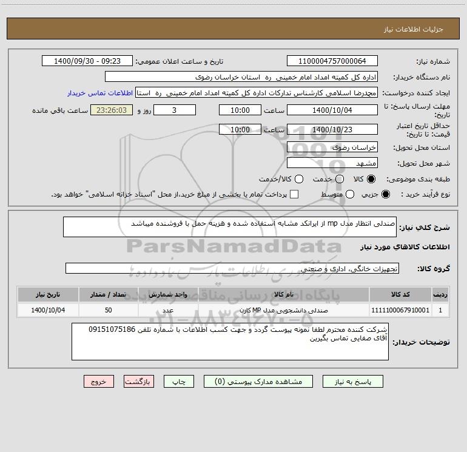Click the چاپ print button
Screen dimensions: 467x452
tap(179, 382)
